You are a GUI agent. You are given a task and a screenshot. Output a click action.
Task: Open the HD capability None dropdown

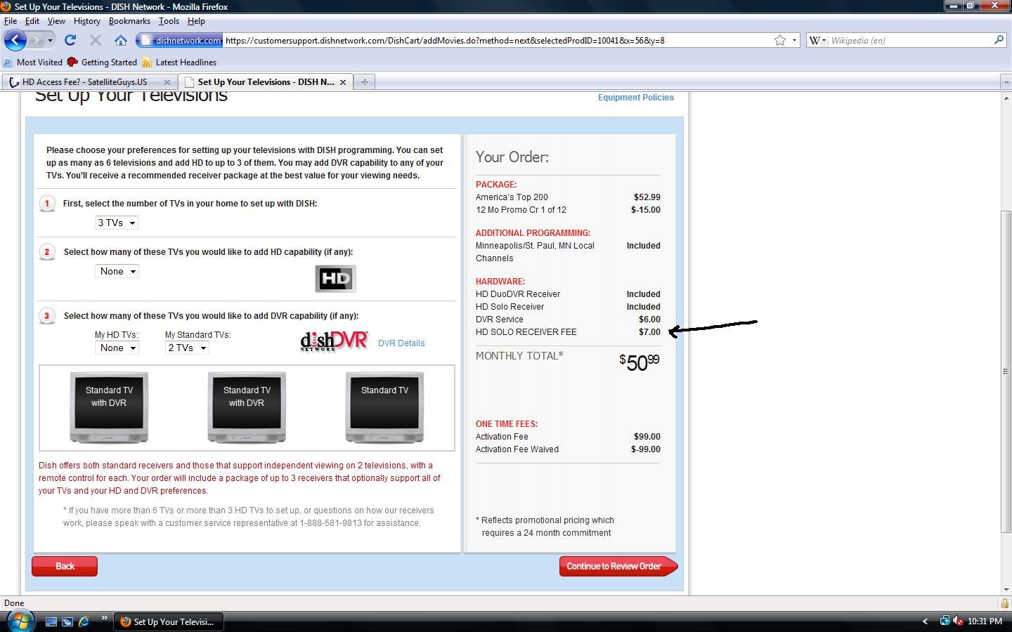coord(117,271)
